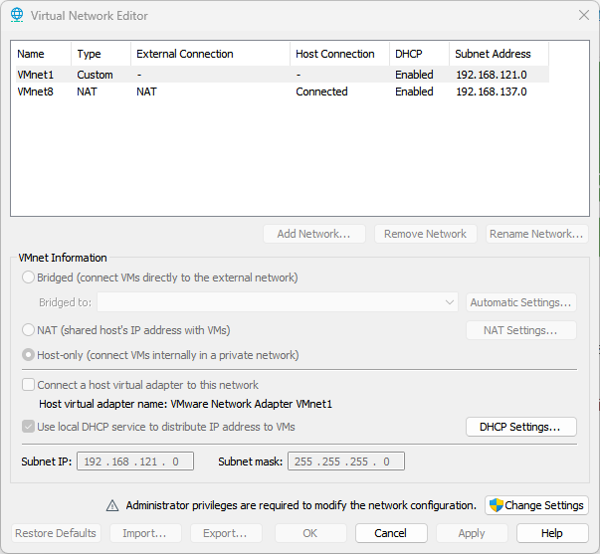Click subnet address 192.168.137.0

492,92
